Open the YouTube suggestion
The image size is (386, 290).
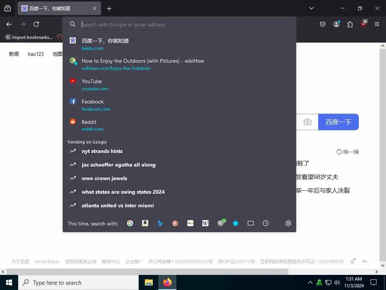point(179,85)
